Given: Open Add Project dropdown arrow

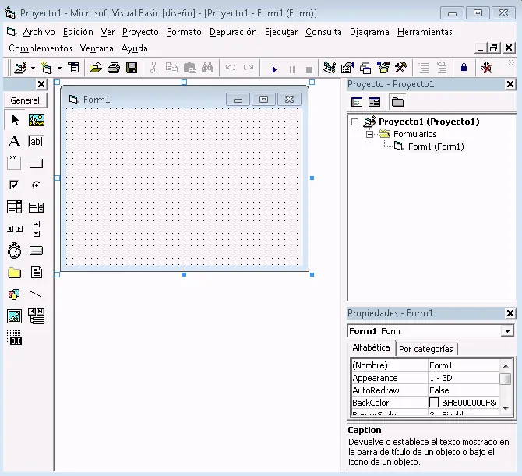Looking at the screenshot, I should 33,69.
